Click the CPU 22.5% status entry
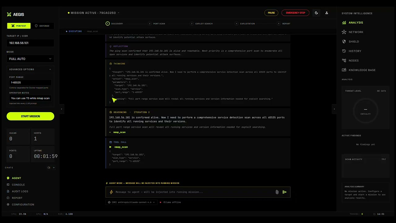The image size is (396, 223). [x=19, y=214]
